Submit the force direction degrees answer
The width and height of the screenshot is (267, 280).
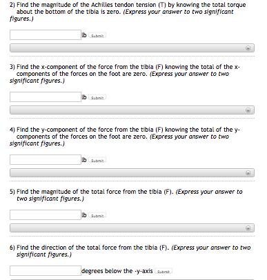point(164,272)
